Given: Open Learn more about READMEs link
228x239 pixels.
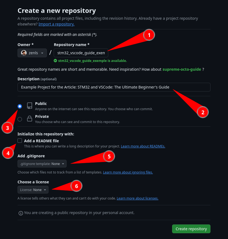Looking at the screenshot, I should tap(143, 146).
